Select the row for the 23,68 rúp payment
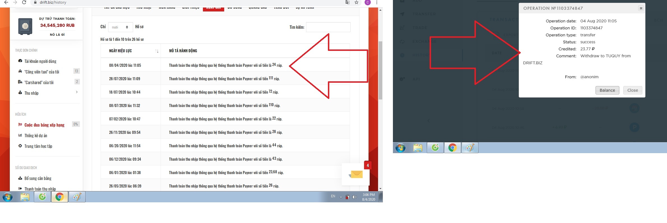The height and width of the screenshot is (223, 667). pyautogui.click(x=225, y=172)
